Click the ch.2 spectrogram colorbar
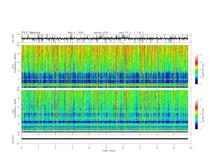The height and width of the screenshot is (166, 215). [196, 114]
